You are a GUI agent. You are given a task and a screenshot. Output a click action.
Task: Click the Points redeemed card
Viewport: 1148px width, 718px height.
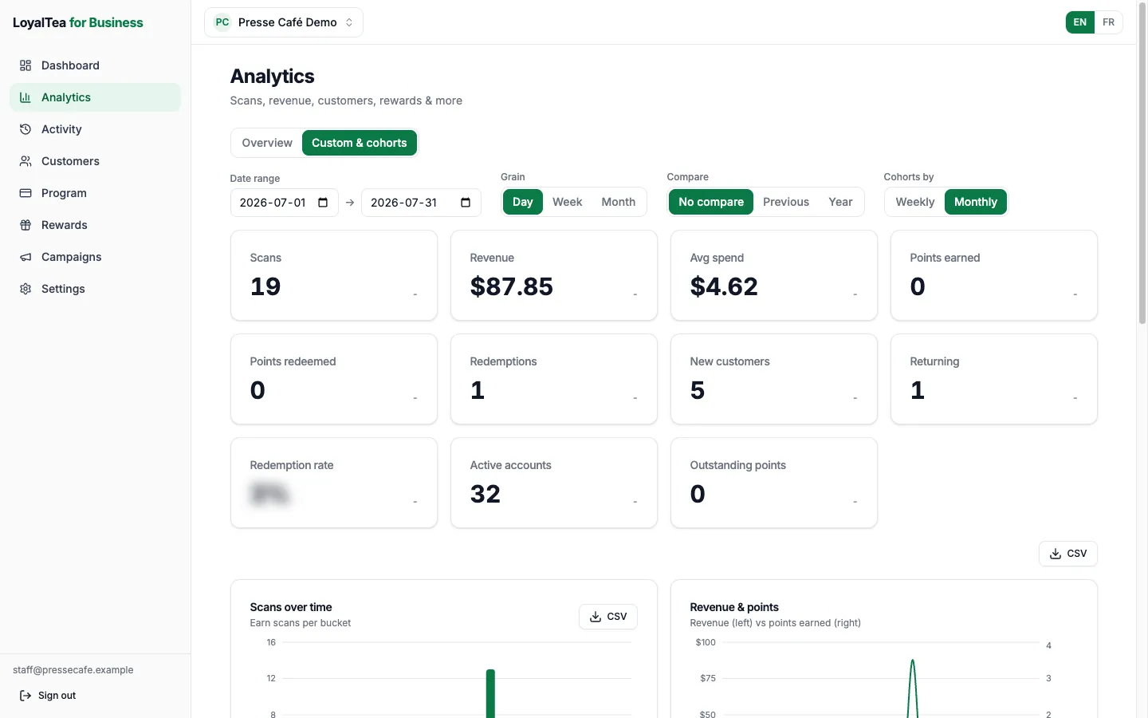(334, 379)
